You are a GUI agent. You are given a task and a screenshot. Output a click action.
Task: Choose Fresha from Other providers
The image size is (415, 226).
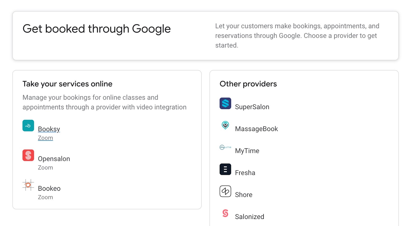(x=245, y=173)
